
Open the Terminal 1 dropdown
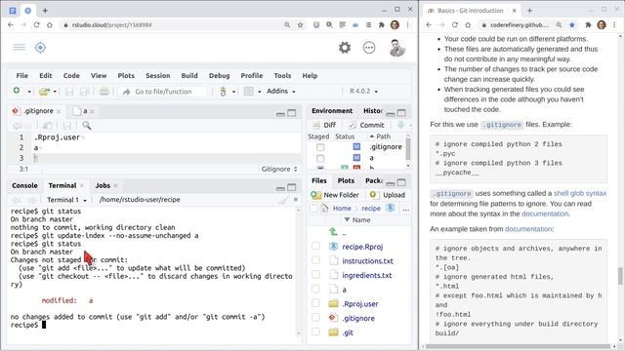66,200
